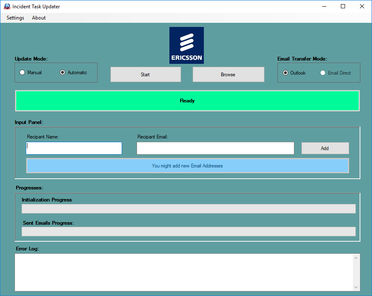Focus the Recipant Email text field
This screenshot has width=372, height=296.
(x=215, y=148)
